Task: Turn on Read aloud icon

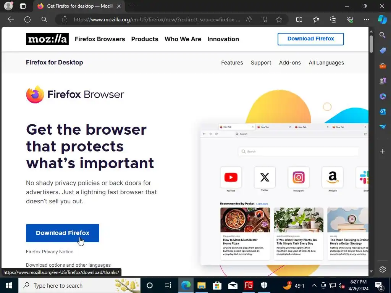Action: coord(249,19)
